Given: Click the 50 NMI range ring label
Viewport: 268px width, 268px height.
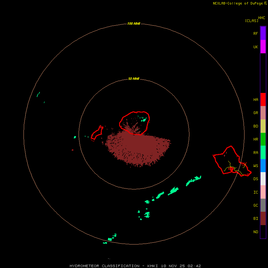Looking at the screenshot, I should pos(134,79).
